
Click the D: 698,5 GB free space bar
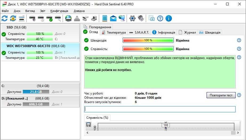(x=36, y=104)
